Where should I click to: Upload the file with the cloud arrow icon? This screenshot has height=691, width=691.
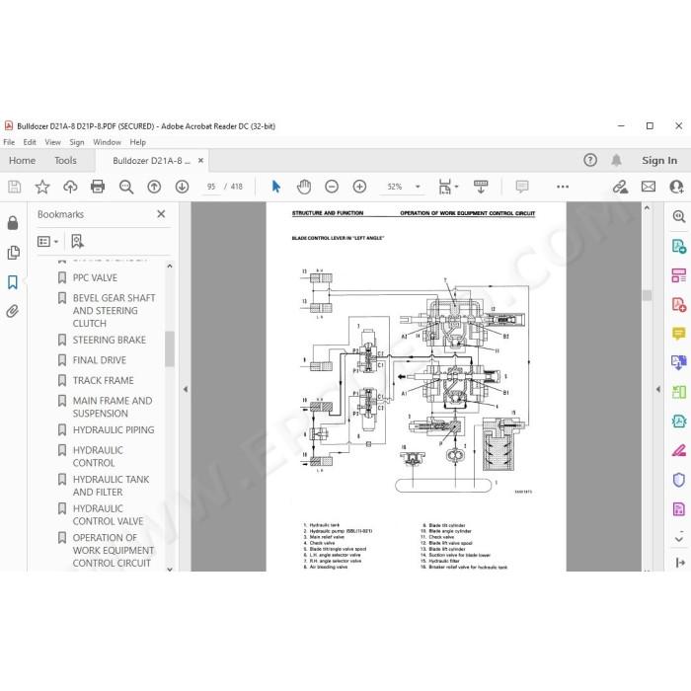point(70,187)
